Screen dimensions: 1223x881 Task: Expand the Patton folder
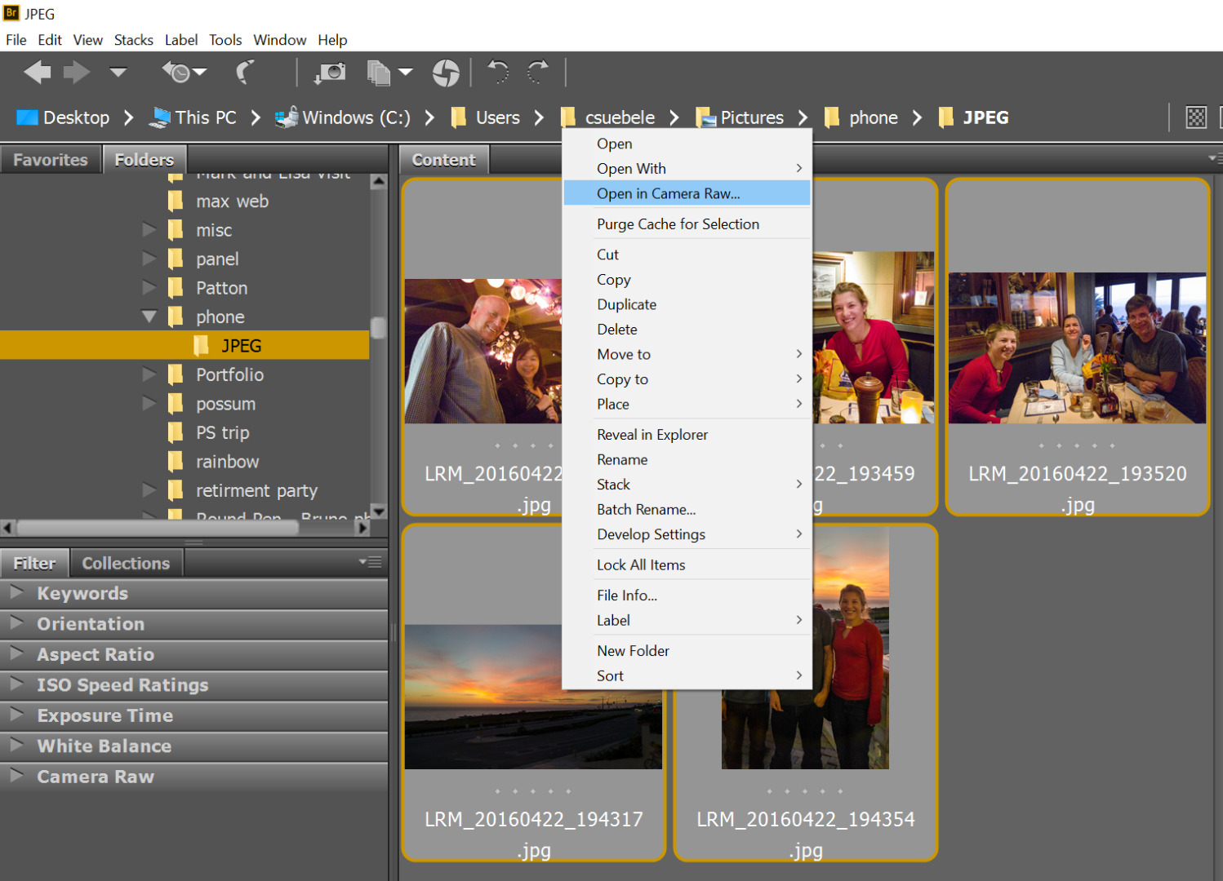point(149,288)
